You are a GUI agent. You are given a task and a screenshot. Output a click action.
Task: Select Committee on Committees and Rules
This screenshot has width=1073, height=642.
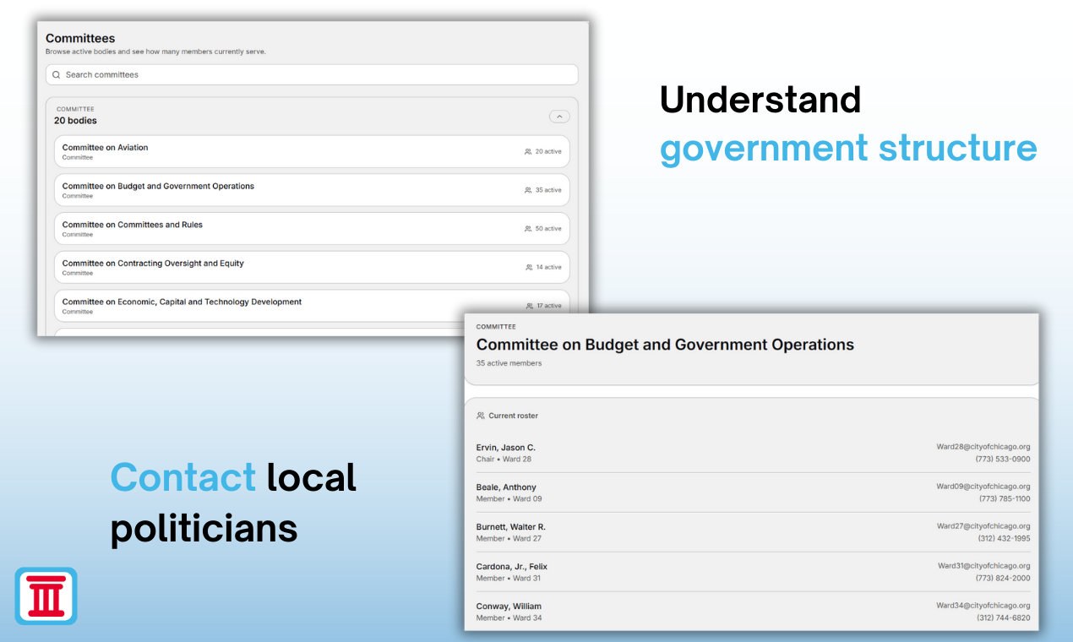(133, 226)
